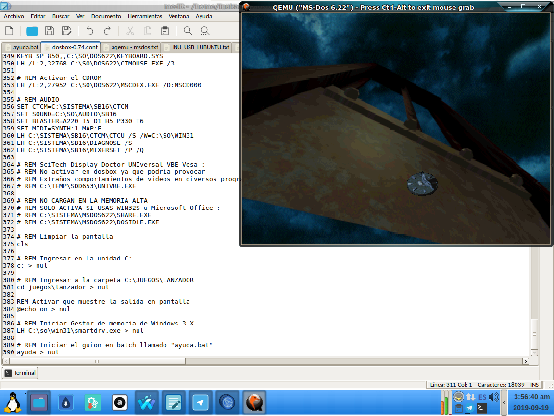Screen dimensions: 554x416
Task: Paste from the clipboard toolbar icon
Action: pyautogui.click(x=165, y=31)
